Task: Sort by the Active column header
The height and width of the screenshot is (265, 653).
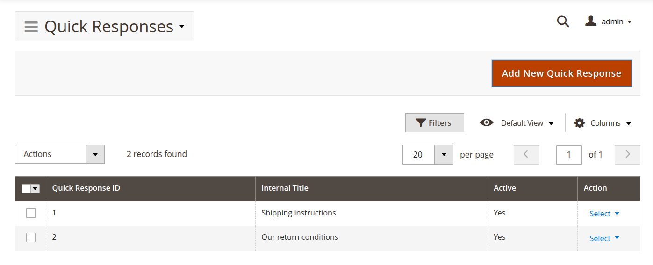Action: [505, 188]
